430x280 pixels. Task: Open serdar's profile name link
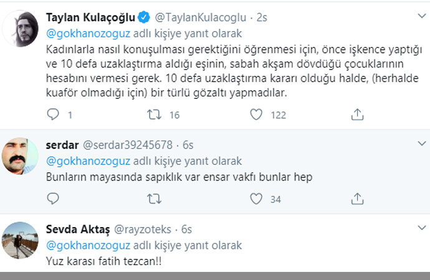click(61, 144)
